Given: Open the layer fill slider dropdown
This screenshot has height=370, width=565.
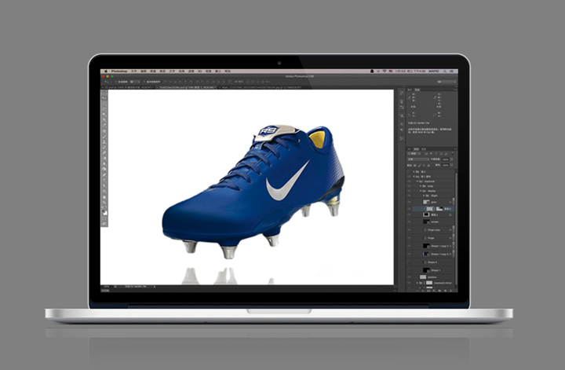Looking at the screenshot, I should pos(451,165).
